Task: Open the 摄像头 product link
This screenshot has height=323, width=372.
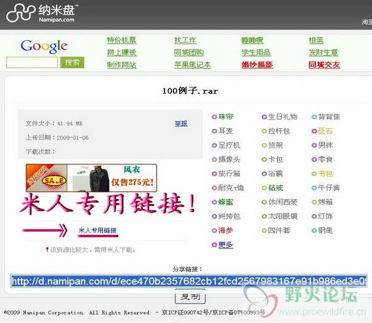Action: pos(229,159)
